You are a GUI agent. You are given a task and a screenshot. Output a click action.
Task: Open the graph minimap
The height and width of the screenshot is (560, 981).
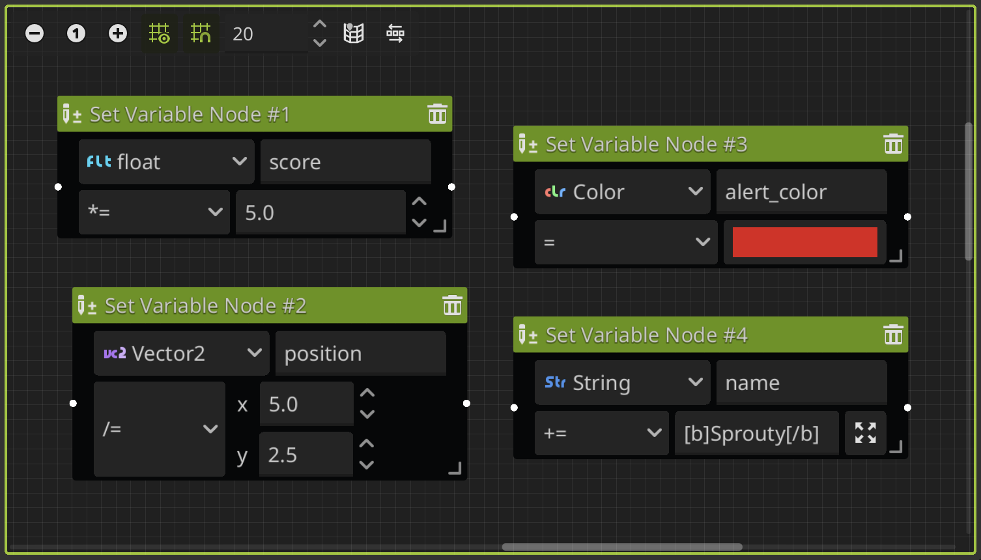click(x=353, y=33)
